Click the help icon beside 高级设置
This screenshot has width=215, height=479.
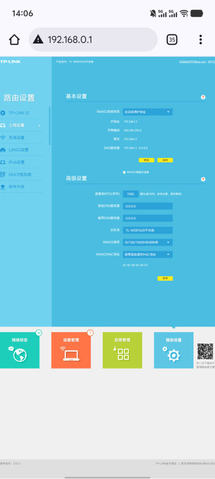point(203,179)
